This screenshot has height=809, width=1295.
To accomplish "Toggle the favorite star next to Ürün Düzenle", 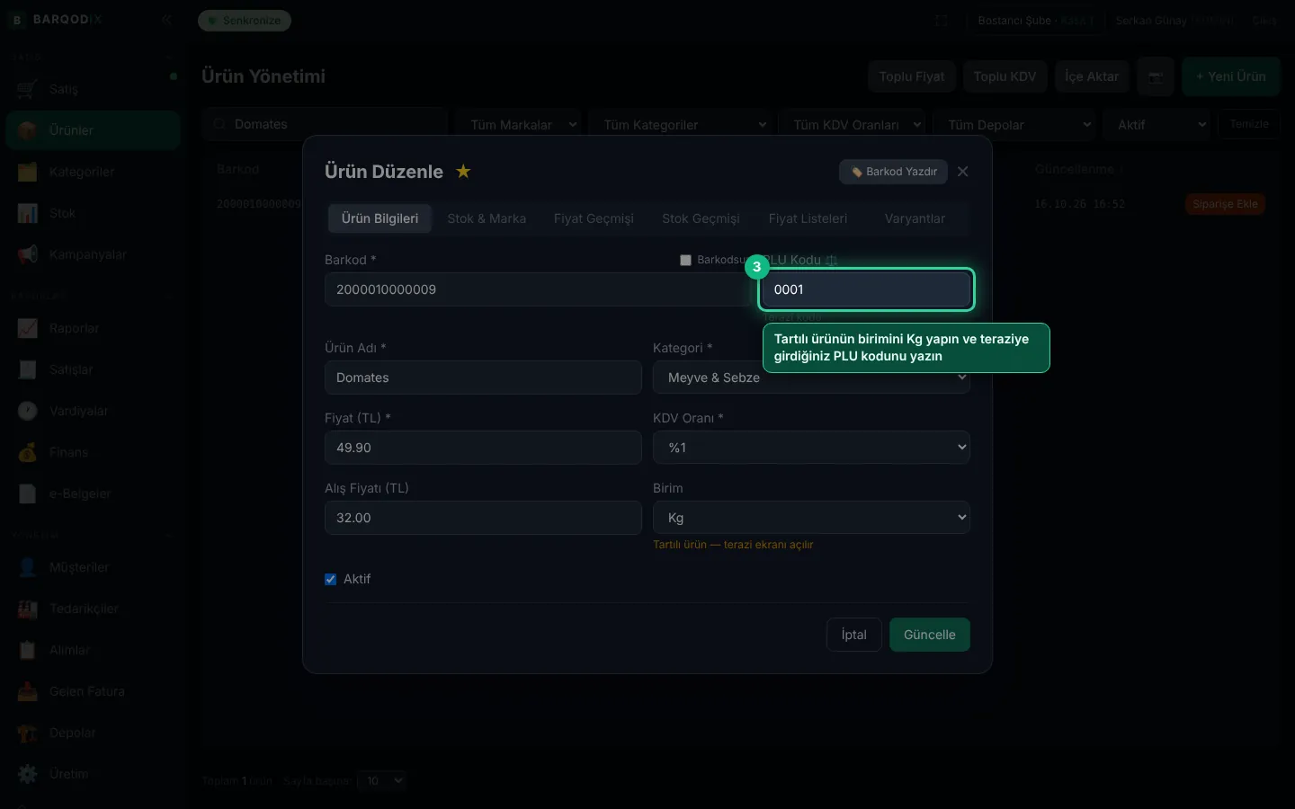I will coord(463,171).
